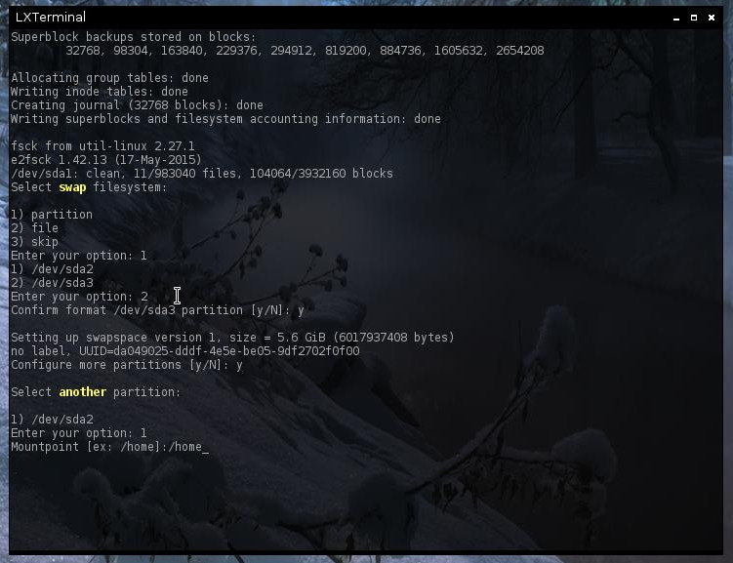This screenshot has height=563, width=733.
Task: Click the 'Configure more partitions [y/N]: y' line
Action: pyautogui.click(x=127, y=365)
